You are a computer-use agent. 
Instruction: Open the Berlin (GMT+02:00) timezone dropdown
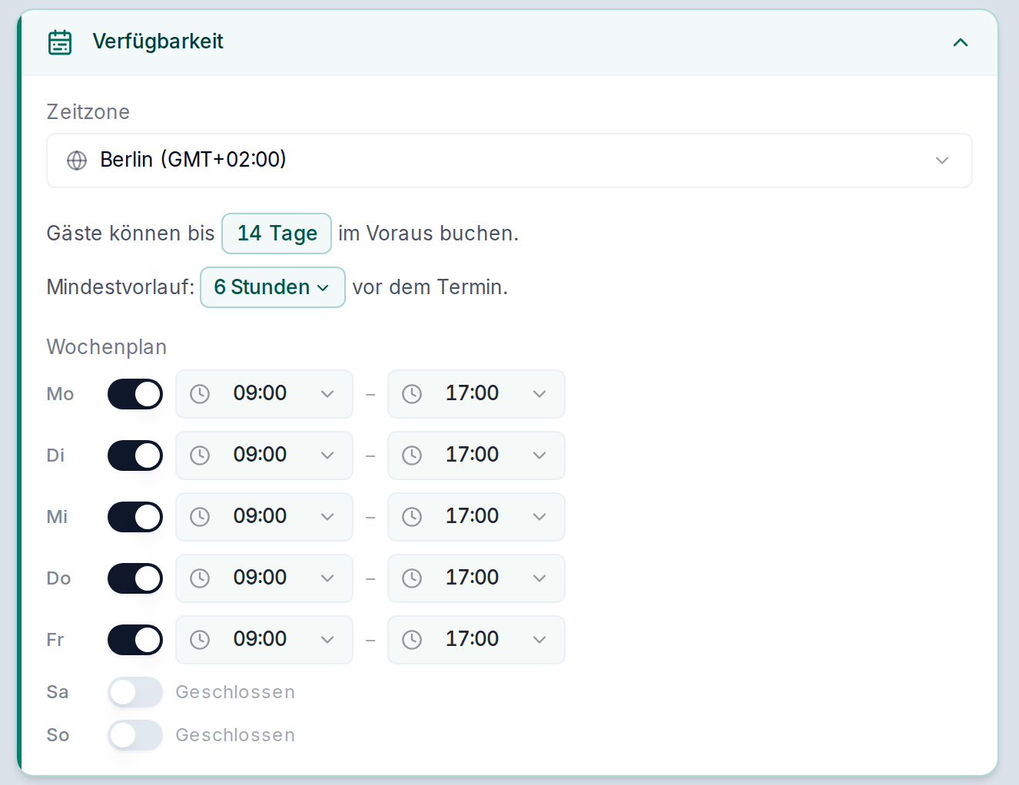510,161
